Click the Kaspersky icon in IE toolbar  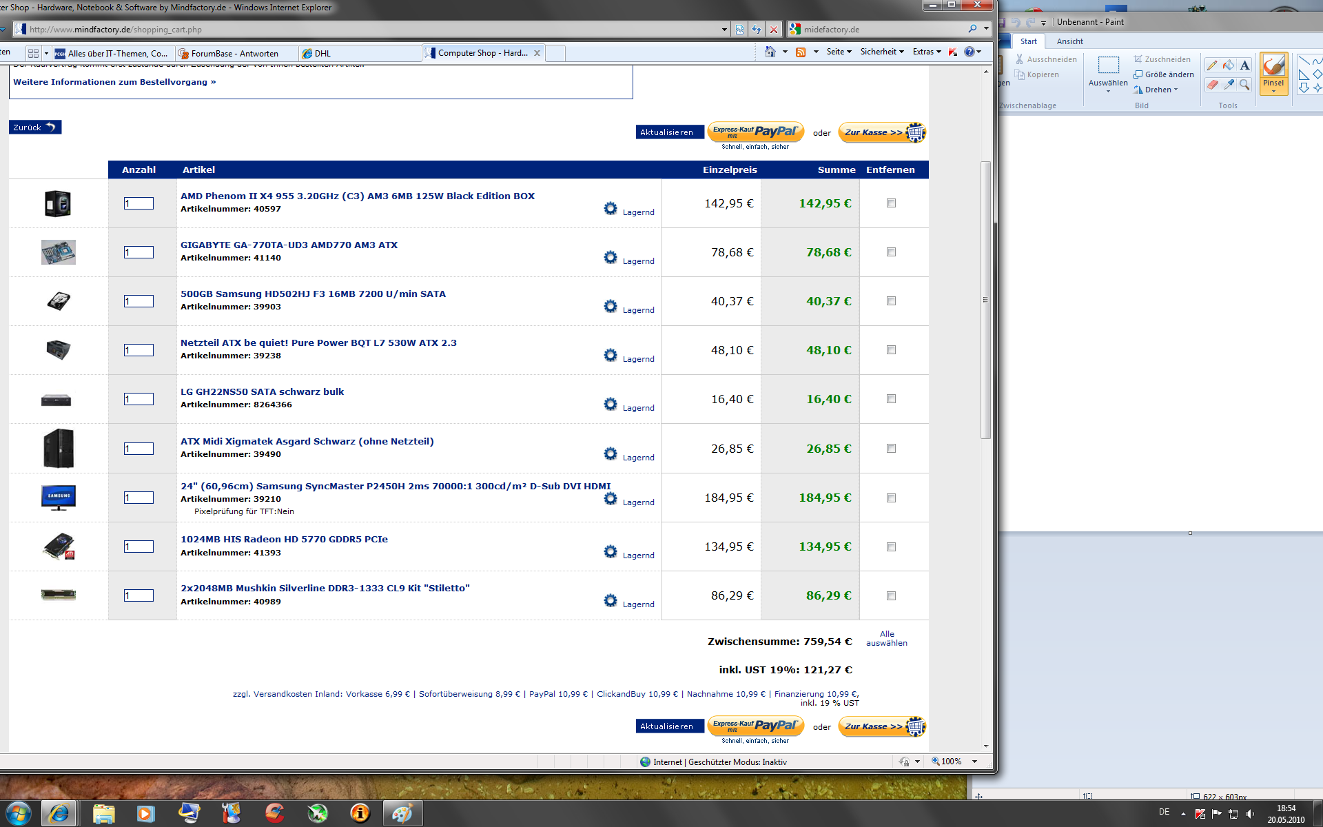click(953, 52)
